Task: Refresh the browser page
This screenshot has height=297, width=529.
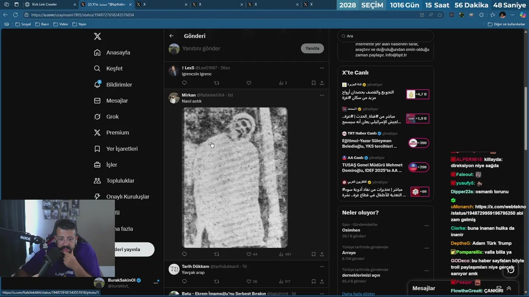Action: click(x=15, y=15)
